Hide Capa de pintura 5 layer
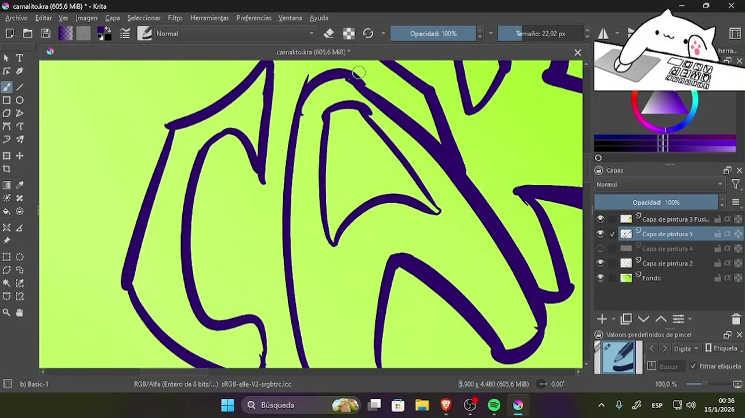Screen dimensions: 745x418 [x=601, y=234]
